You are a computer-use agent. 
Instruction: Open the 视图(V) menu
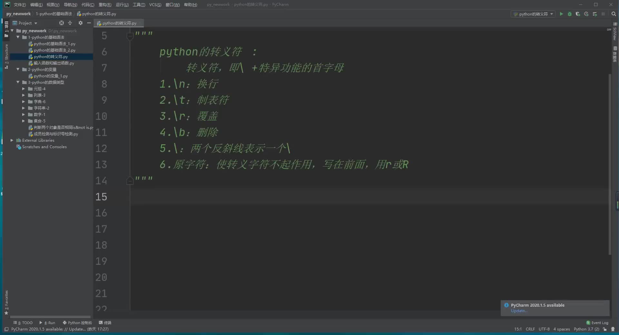pos(53,5)
